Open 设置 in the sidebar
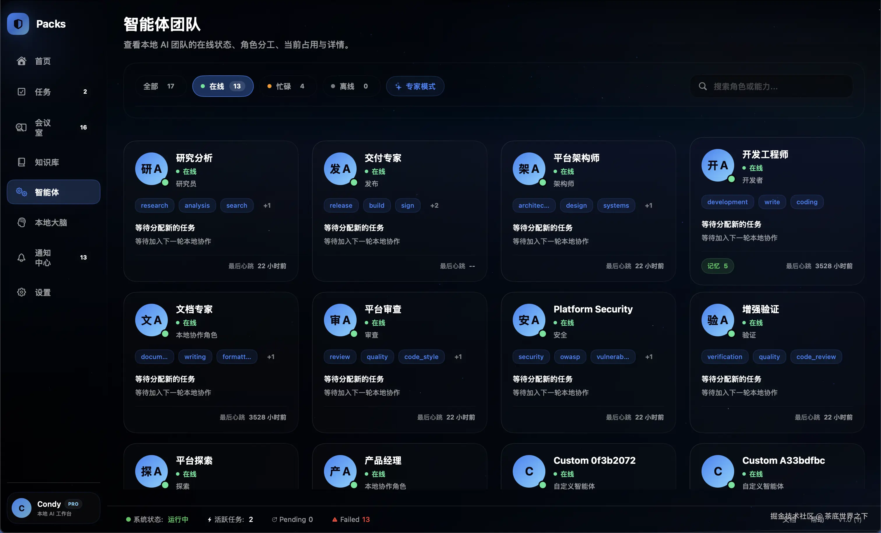The image size is (881, 533). (x=54, y=292)
